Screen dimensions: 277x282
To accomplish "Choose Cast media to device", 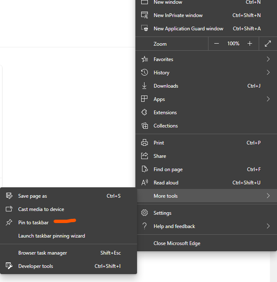I will click(x=69, y=209).
